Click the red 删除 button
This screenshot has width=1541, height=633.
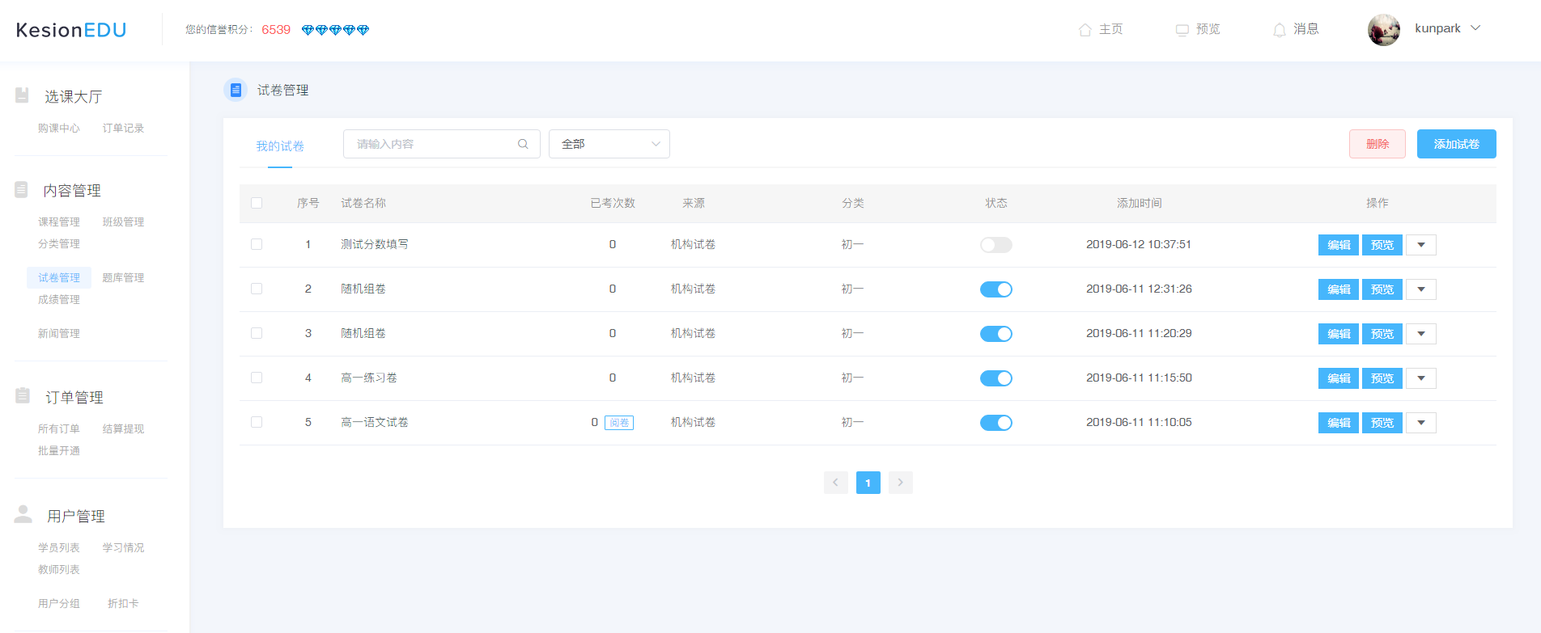[1377, 144]
